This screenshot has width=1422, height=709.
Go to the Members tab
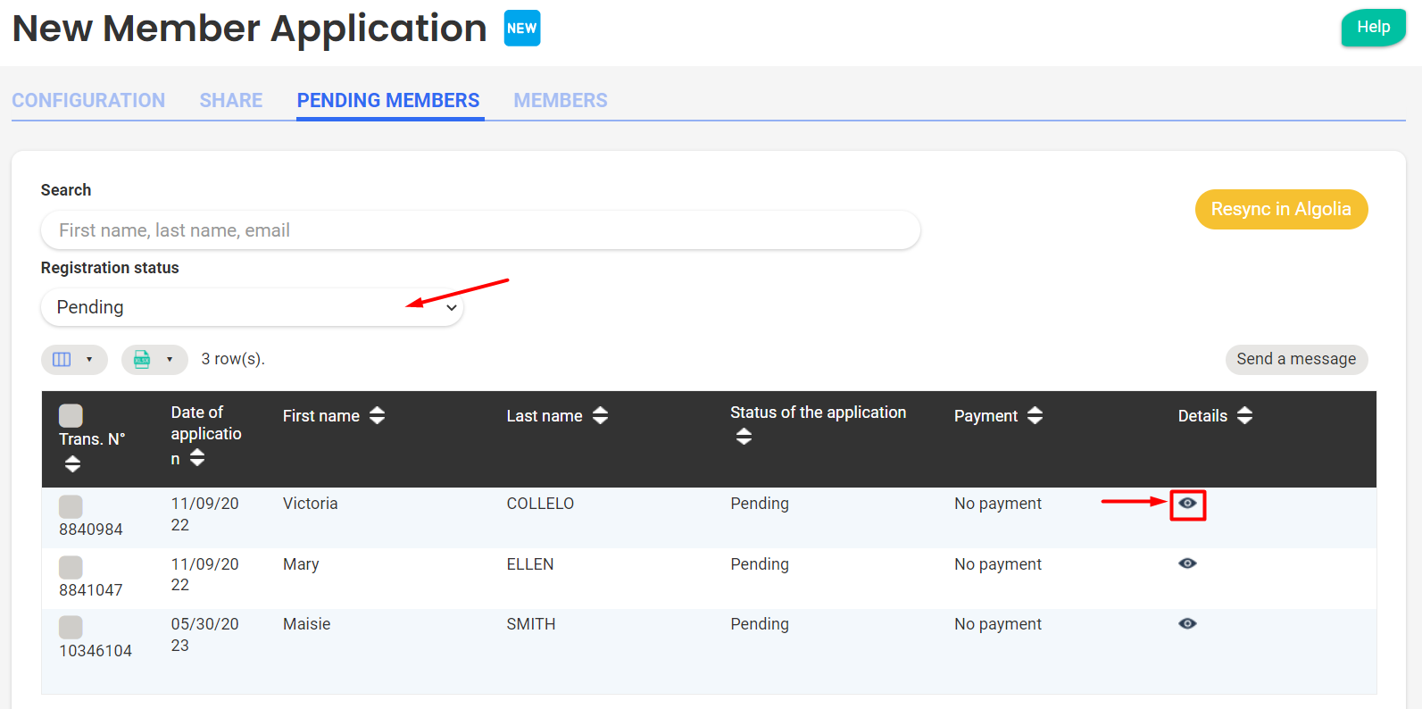560,100
